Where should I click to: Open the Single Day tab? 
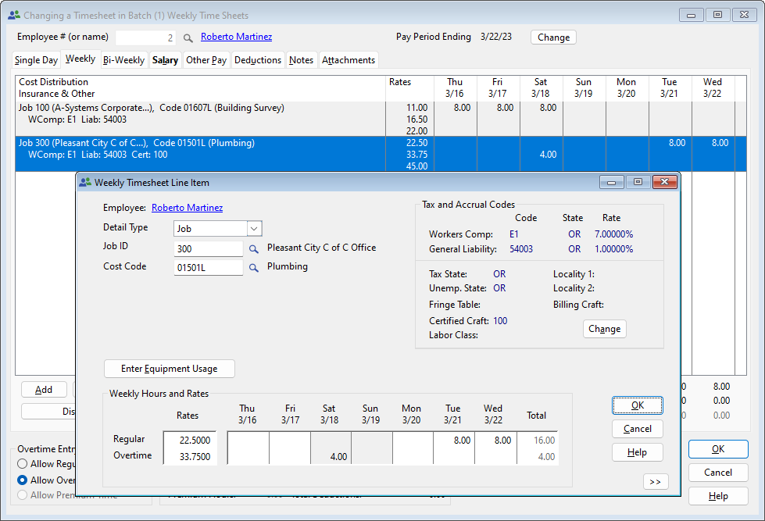pos(35,59)
